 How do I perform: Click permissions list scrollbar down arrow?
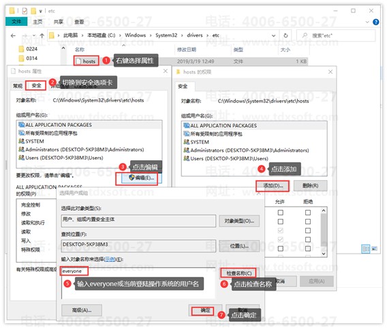[324, 254]
